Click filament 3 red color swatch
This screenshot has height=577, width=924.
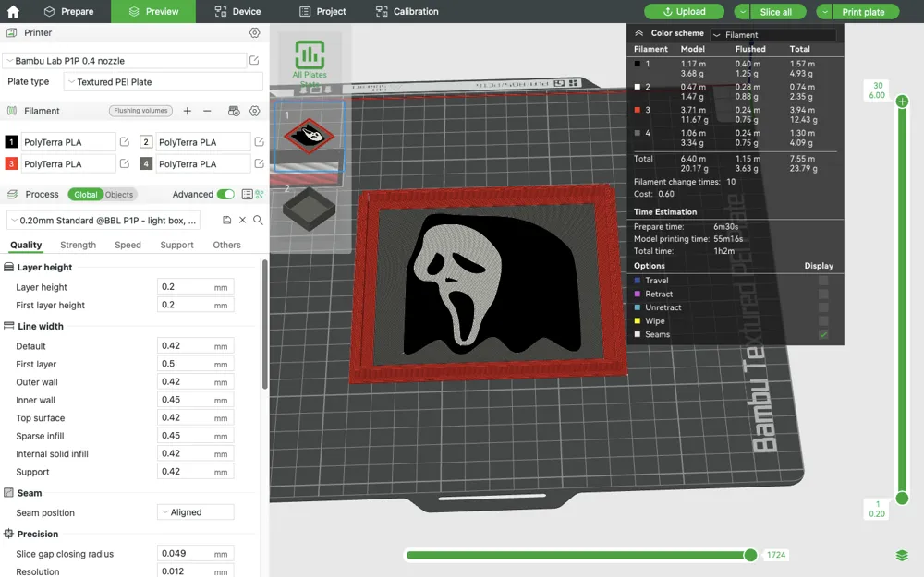click(x=11, y=164)
